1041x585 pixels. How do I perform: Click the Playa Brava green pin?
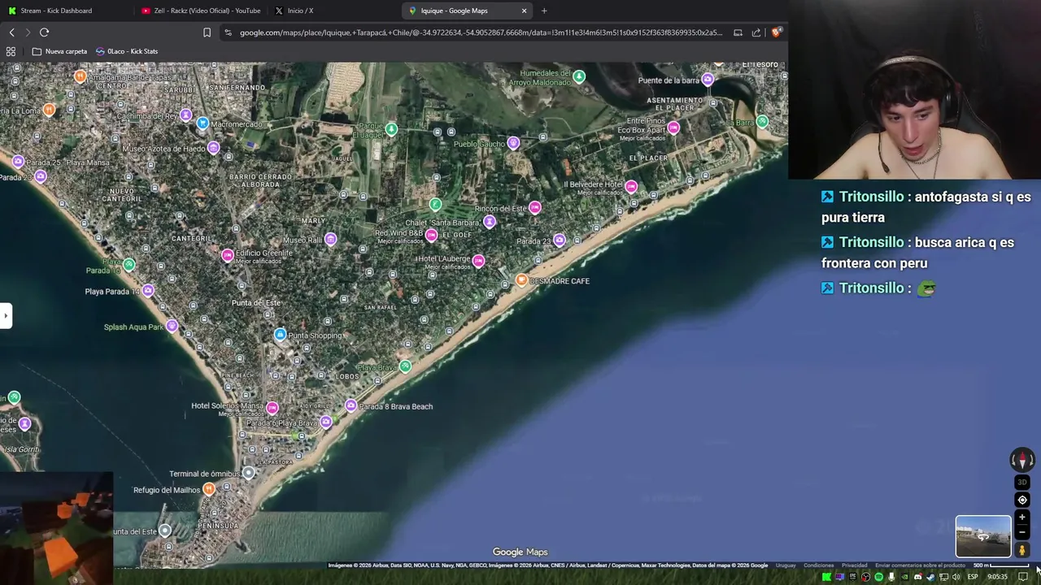tap(405, 366)
